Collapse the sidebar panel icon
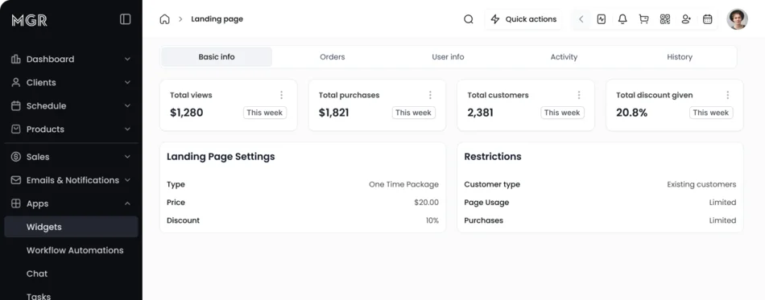The height and width of the screenshot is (300, 765). [x=126, y=19]
